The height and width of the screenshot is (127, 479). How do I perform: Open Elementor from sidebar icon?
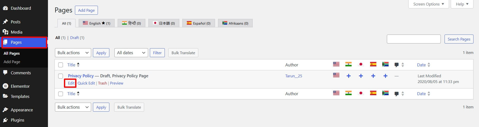tap(5, 86)
